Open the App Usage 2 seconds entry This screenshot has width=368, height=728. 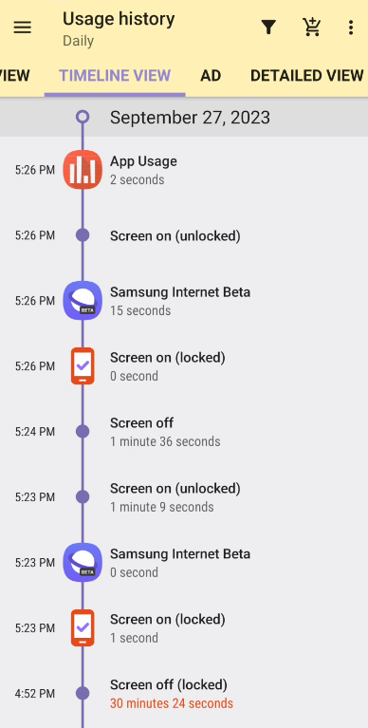[x=184, y=170]
